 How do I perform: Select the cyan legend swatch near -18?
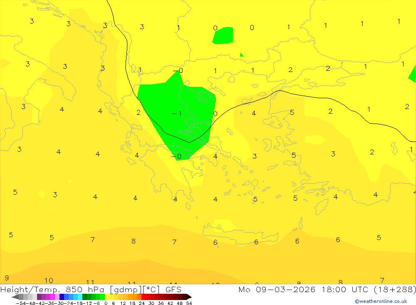coord(80,297)
